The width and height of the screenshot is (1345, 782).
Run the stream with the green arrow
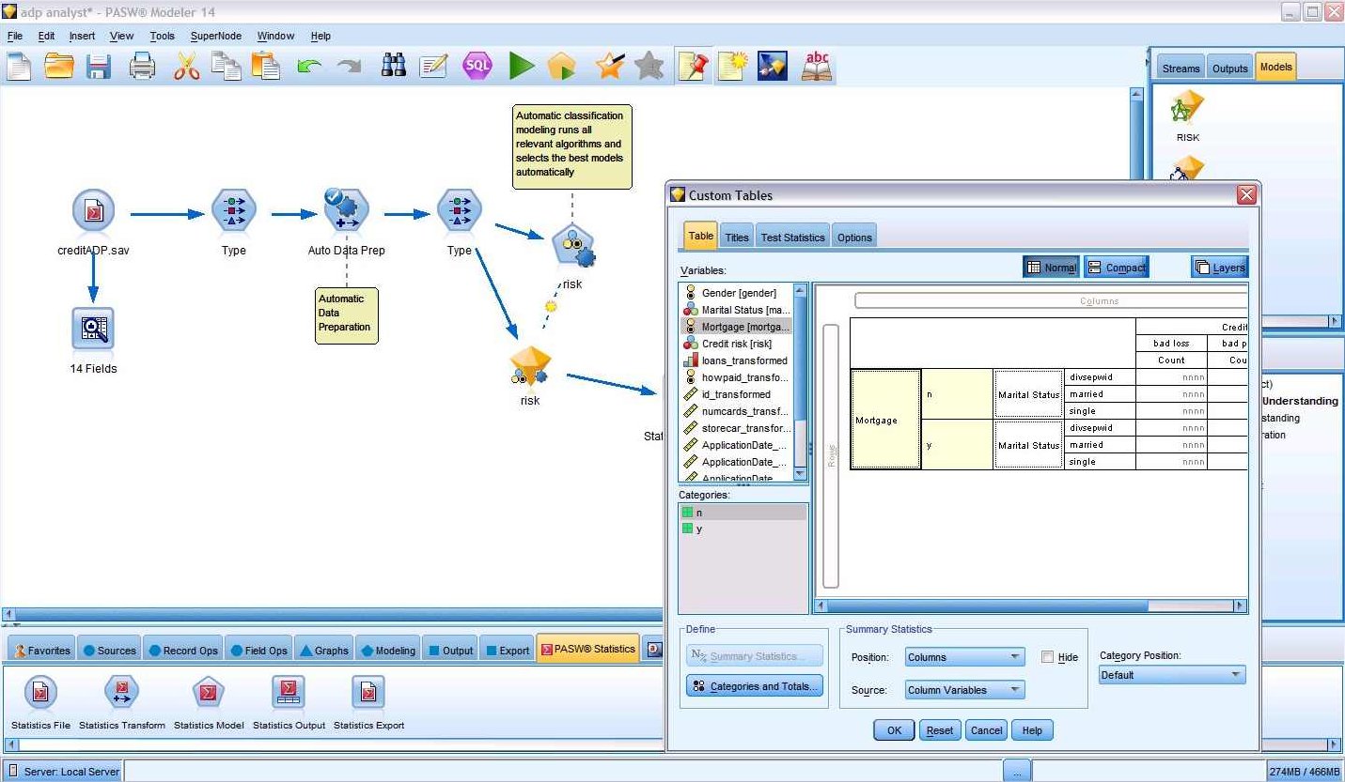(520, 65)
